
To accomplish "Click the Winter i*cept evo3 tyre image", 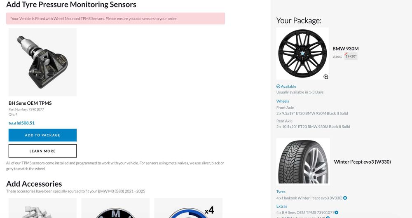I will pyautogui.click(x=303, y=161).
